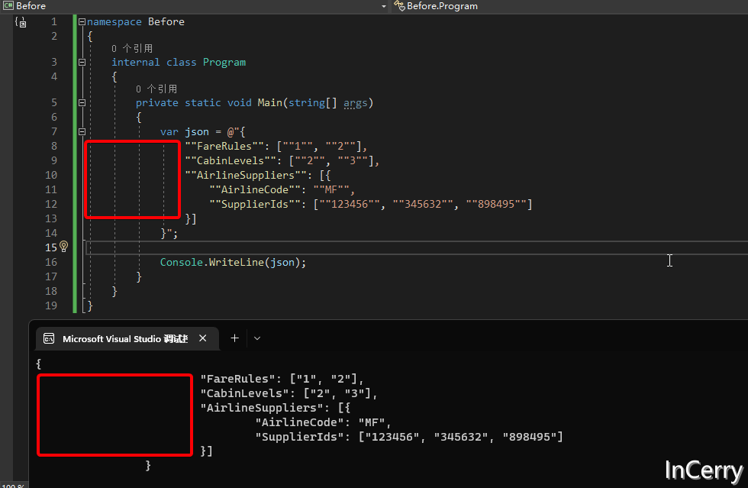Screen dimensions: 748x488
Task: Click command prompt icon on debug console tab
Action: pos(49,338)
